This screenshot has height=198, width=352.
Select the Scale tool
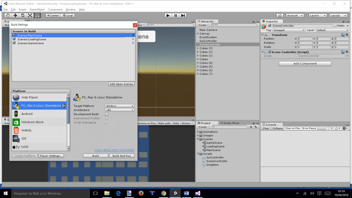pyautogui.click(x=30, y=15)
